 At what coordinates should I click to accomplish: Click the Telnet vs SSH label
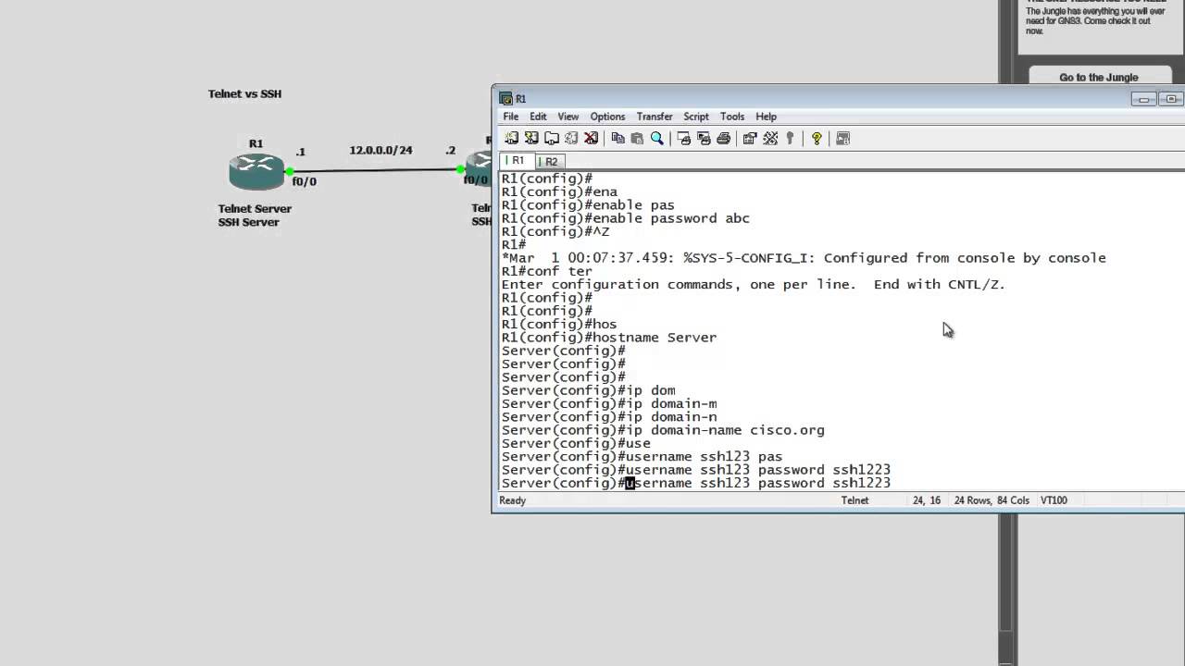point(244,93)
